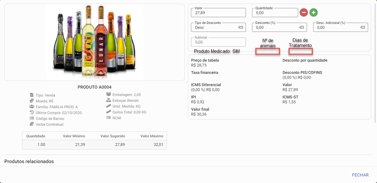Clear the Desconto (%) field
The image size is (377, 183).
pyautogui.click(x=301, y=27)
